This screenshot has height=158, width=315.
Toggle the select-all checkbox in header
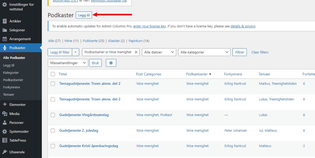tap(53, 74)
